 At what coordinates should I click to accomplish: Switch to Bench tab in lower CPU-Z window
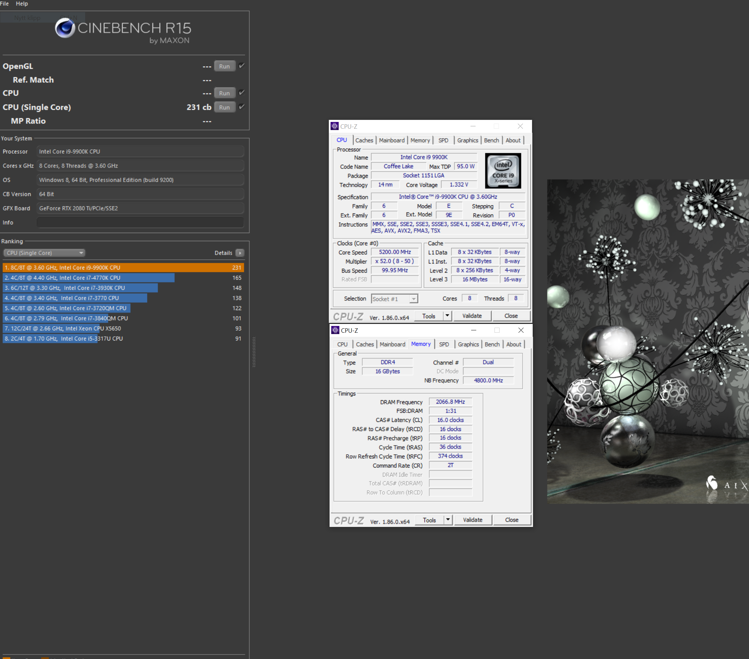[x=492, y=345]
